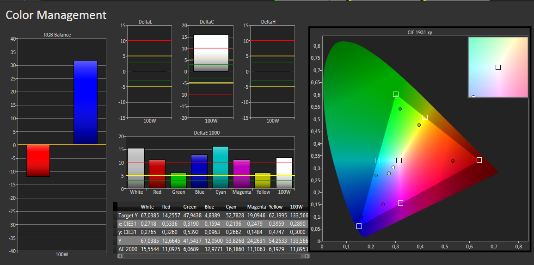This screenshot has width=534, height=265.
Task: Click the y value 0,5392 for Green
Action: click(190, 232)
